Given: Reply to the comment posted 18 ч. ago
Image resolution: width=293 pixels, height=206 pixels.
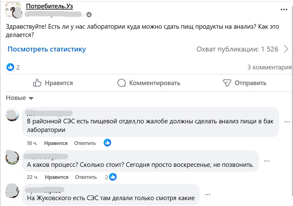Looking at the screenshot, I should coord(85,143).
